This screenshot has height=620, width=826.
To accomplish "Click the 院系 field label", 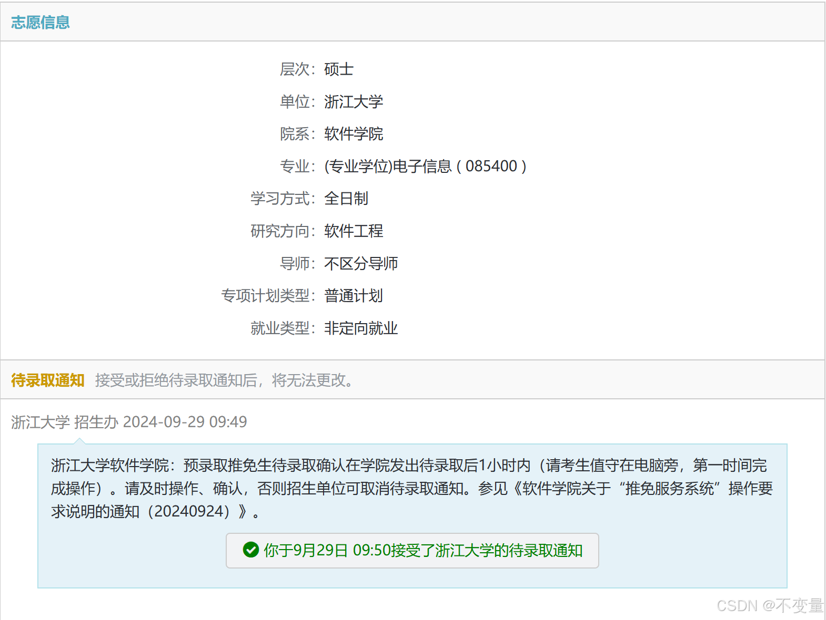I will tap(298, 133).
